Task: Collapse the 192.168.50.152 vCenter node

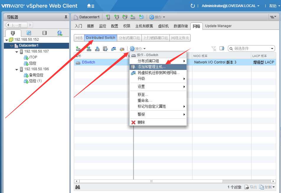Action: click(6, 40)
